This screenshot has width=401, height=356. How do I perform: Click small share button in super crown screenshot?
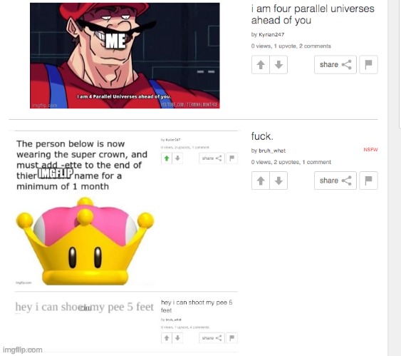tap(212, 158)
